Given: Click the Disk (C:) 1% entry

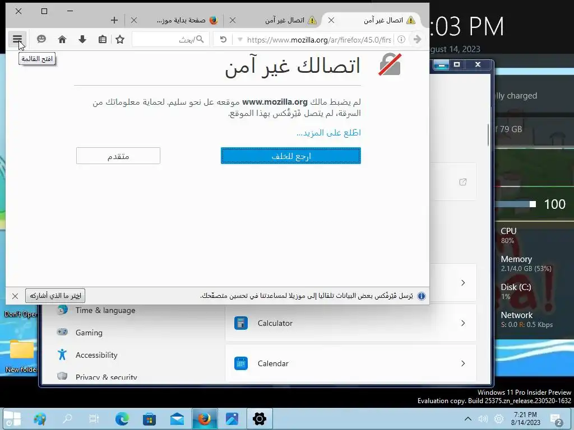Looking at the screenshot, I should 516,291.
